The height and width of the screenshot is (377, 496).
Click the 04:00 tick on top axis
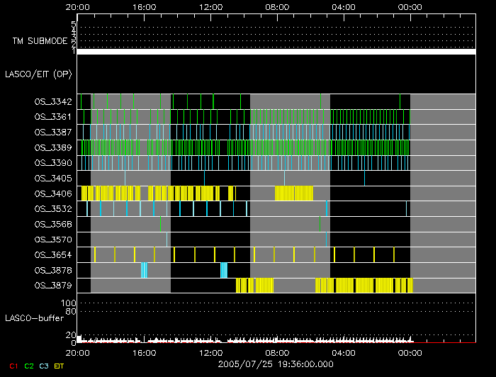point(344,6)
